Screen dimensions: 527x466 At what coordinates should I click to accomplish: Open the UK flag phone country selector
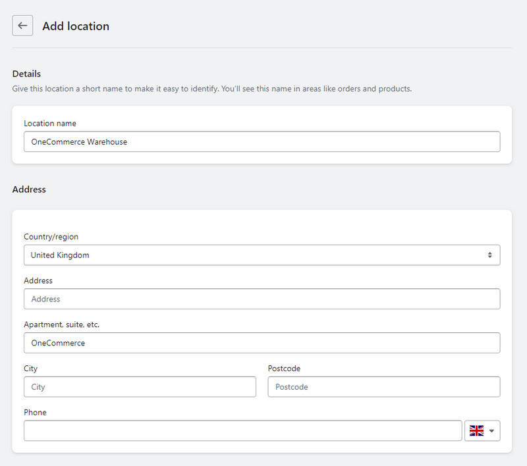(x=482, y=430)
